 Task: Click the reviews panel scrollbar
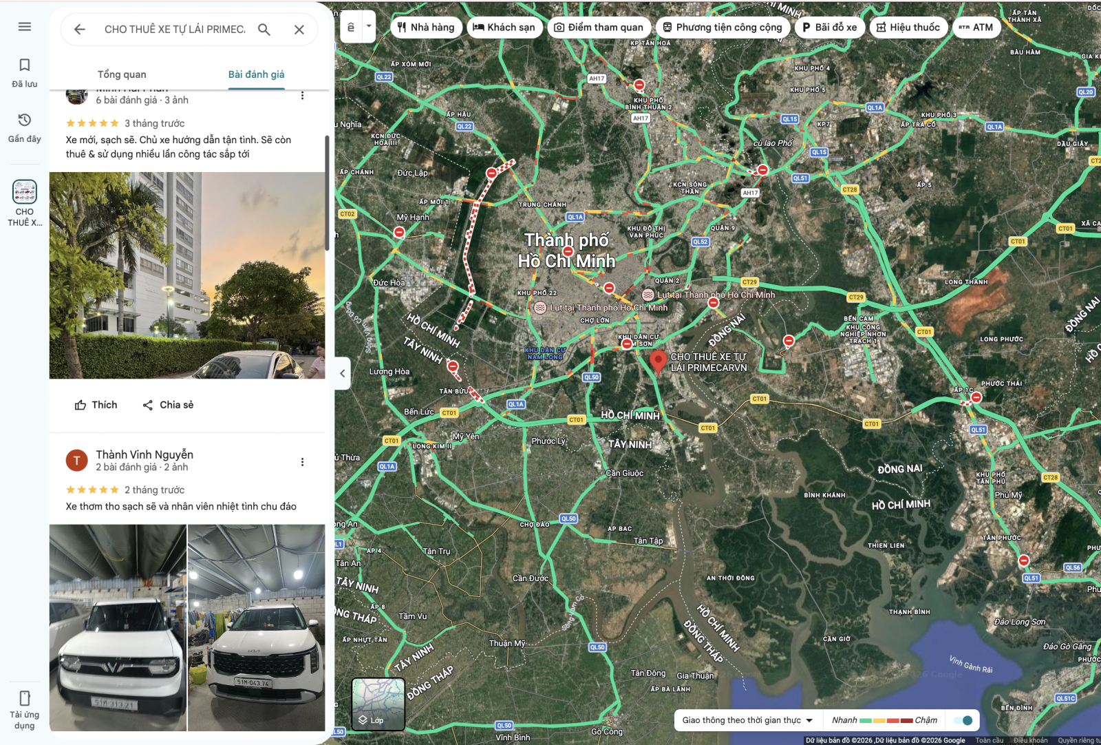(327, 193)
